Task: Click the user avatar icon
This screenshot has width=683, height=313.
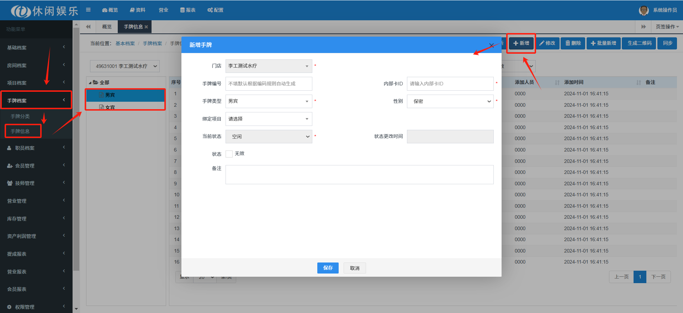Action: 644,10
